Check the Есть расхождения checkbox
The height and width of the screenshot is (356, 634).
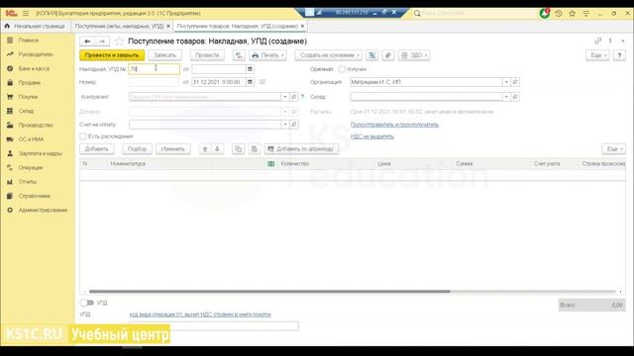tap(83, 136)
